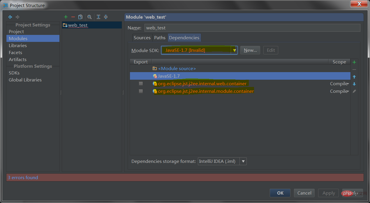Click the web.container library icon

click(155, 84)
